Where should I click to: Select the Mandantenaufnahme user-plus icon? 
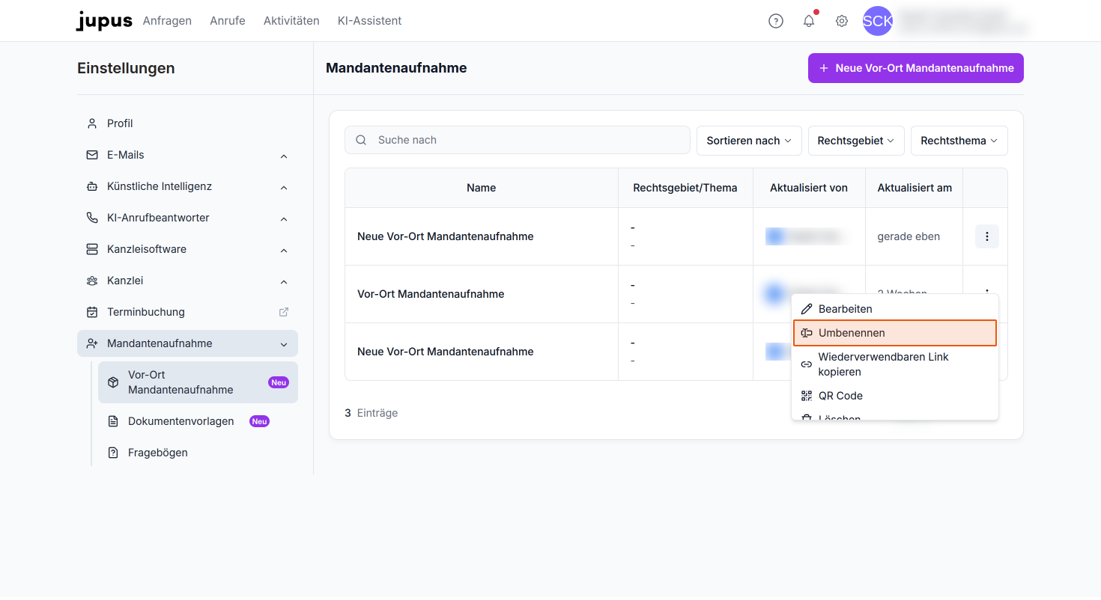click(92, 343)
